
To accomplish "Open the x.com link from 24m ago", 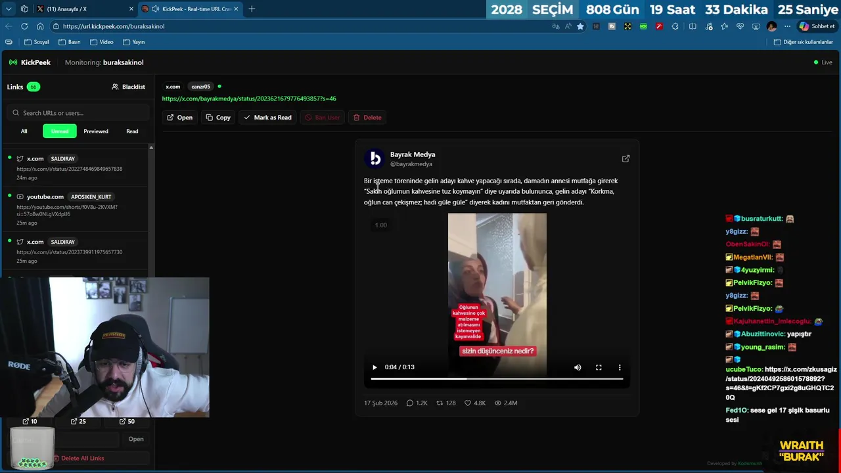I will 76,168.
